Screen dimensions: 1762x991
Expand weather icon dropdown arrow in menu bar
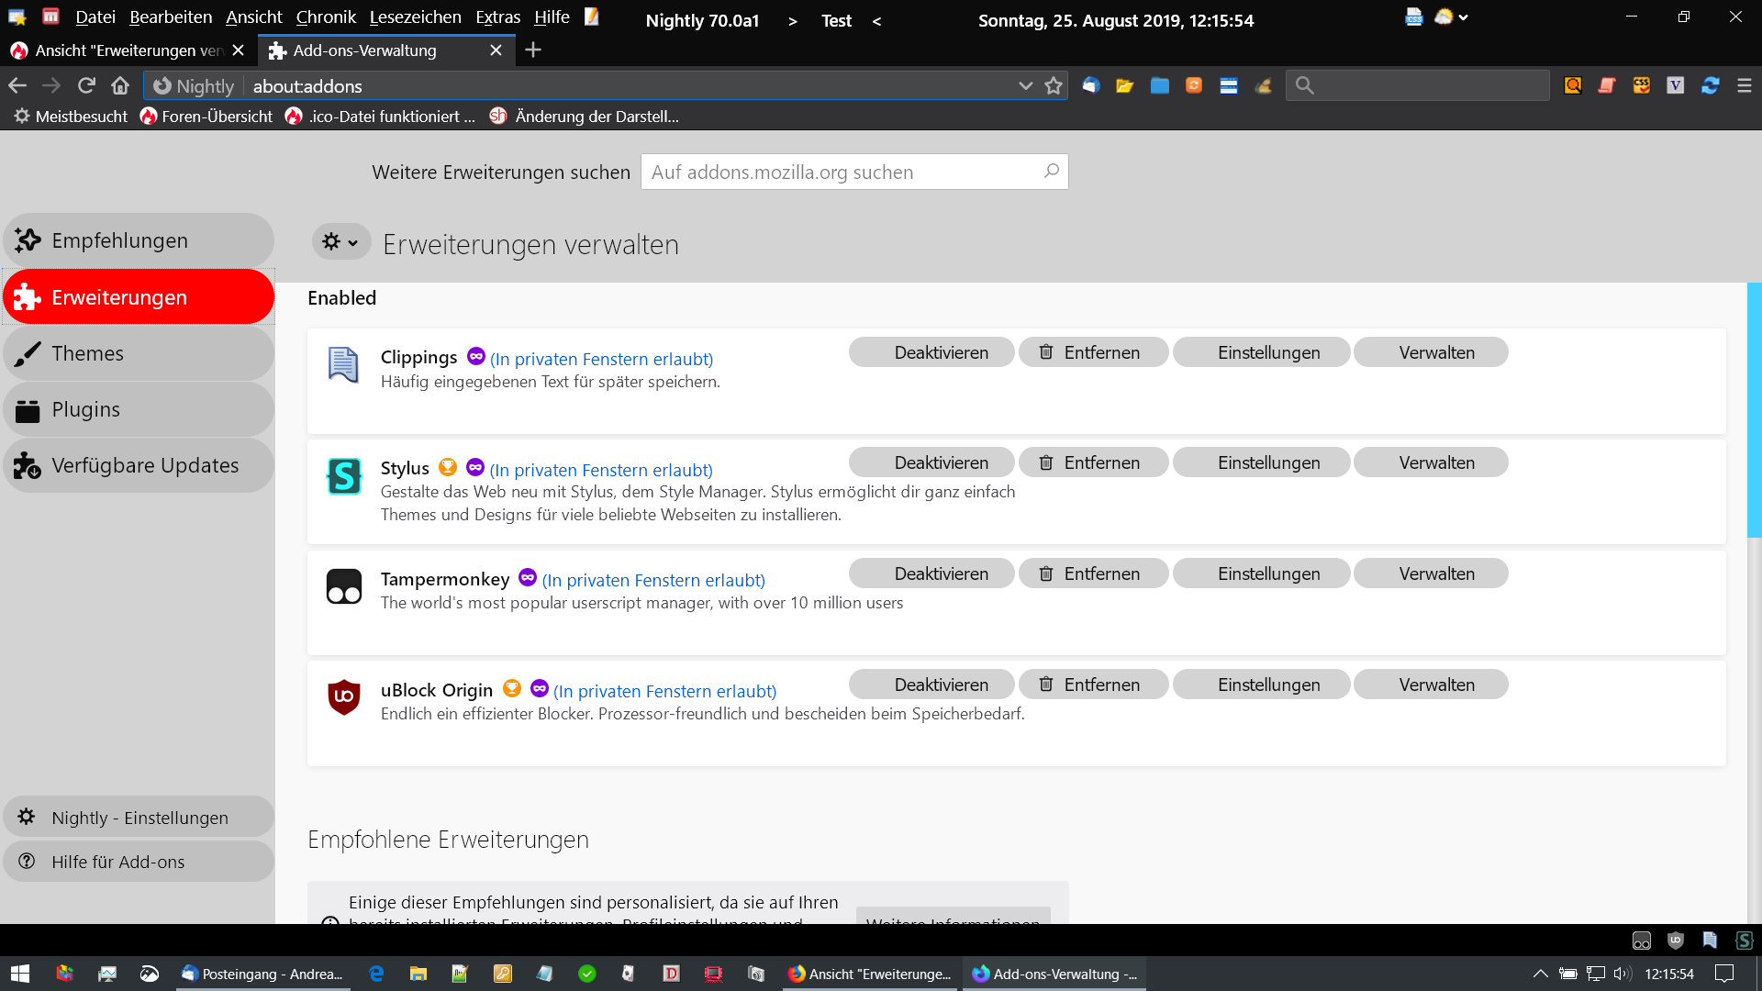click(1464, 17)
